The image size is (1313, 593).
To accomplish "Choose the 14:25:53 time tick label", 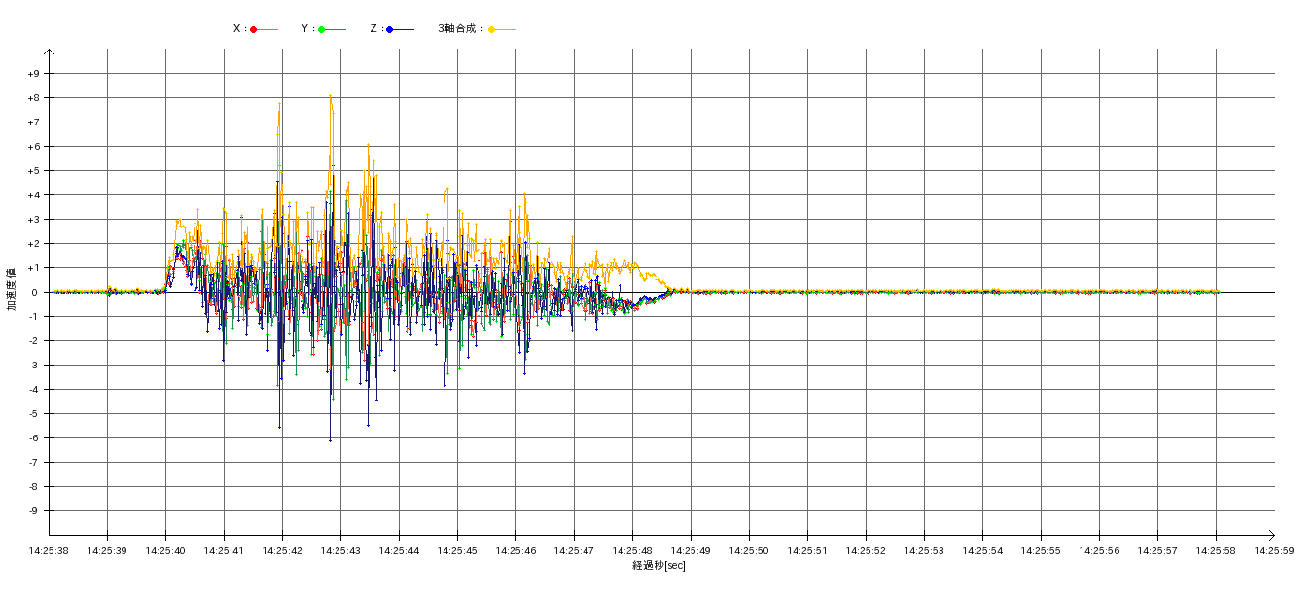I will pos(924,551).
